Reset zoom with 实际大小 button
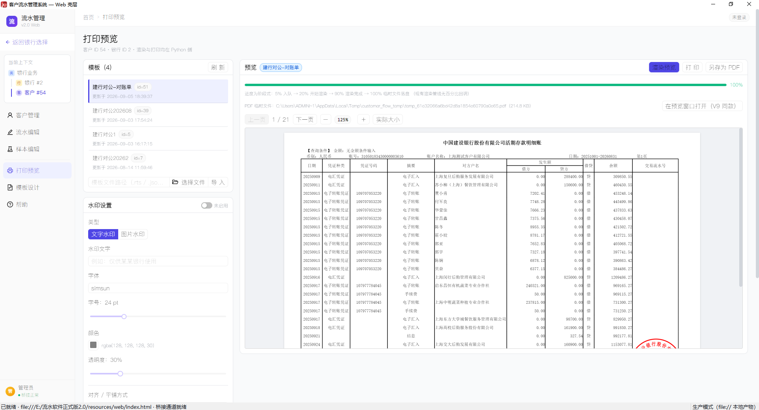Viewport: 759px width, 410px height. pyautogui.click(x=388, y=120)
